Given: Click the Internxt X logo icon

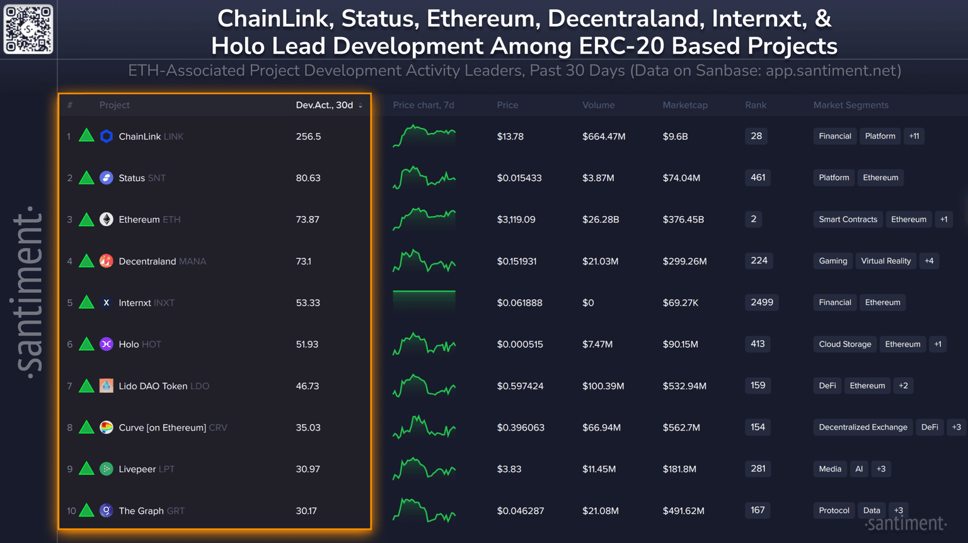Looking at the screenshot, I should (x=107, y=302).
